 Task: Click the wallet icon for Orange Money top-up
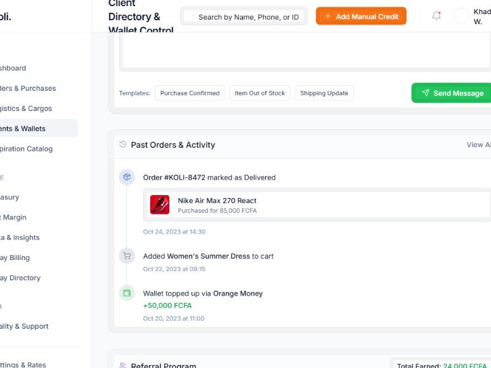(x=127, y=293)
